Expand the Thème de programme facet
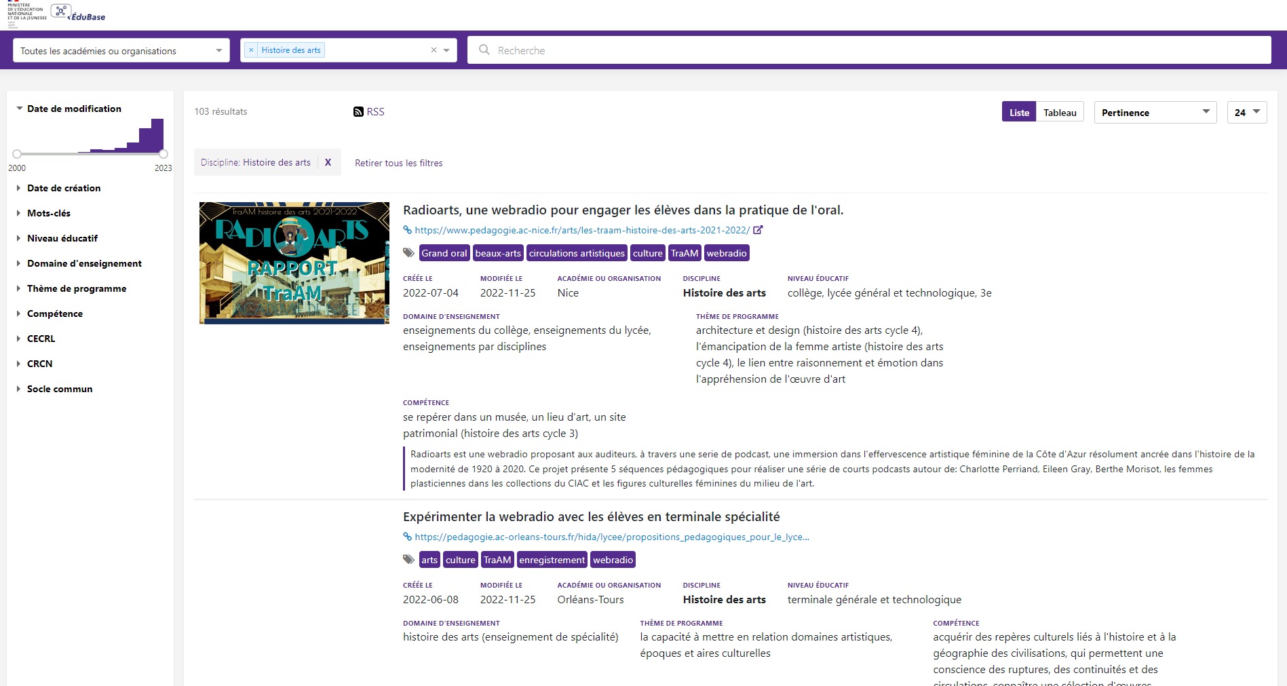The height and width of the screenshot is (686, 1287). click(x=71, y=288)
